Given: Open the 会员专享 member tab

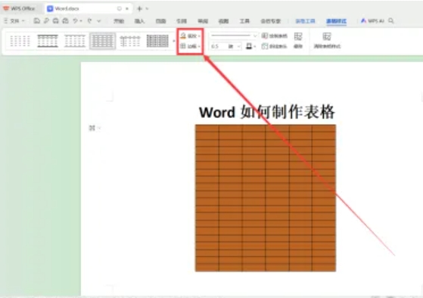Looking at the screenshot, I should 271,21.
